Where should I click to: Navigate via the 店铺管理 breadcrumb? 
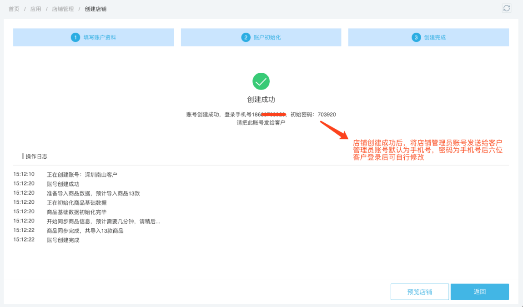pyautogui.click(x=62, y=8)
